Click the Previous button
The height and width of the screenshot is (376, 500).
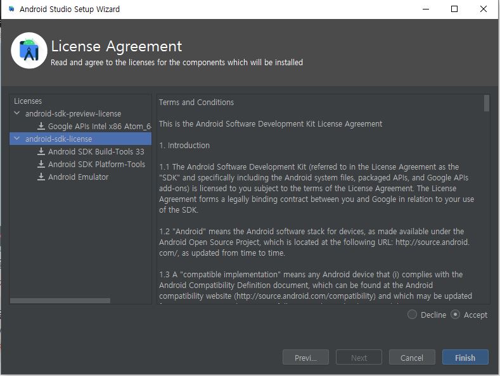[305, 357]
